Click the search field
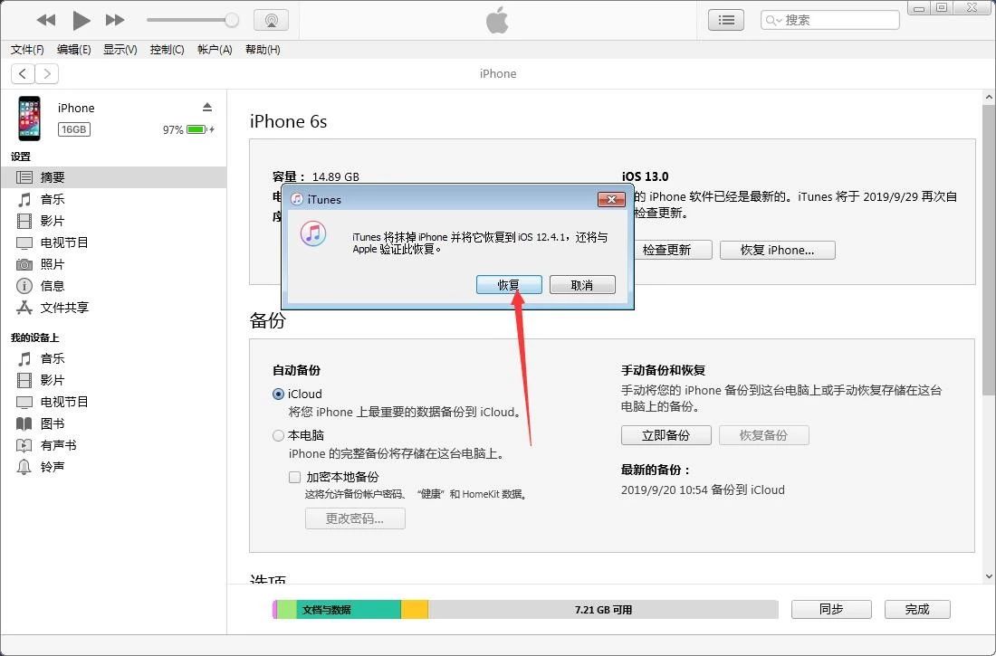This screenshot has height=656, width=996. [829, 20]
